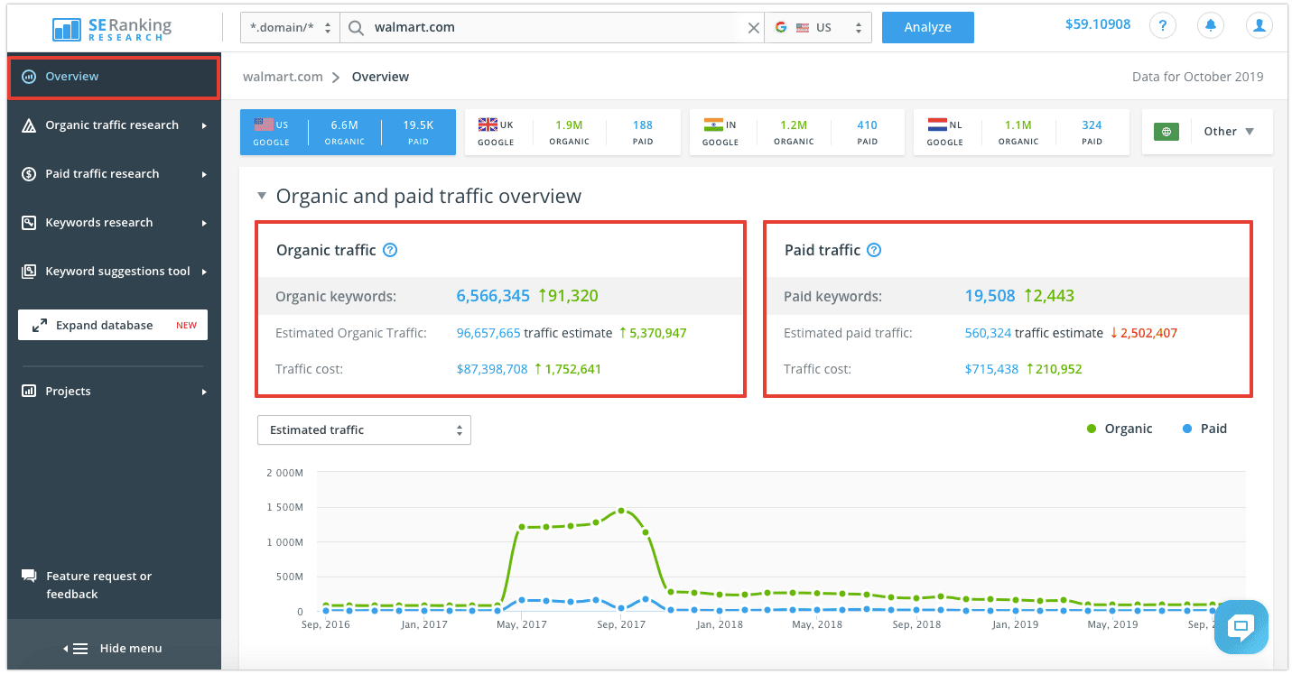Viewport: 1292px width, 674px height.
Task: Click the Overview sidebar icon
Action: pyautogui.click(x=29, y=77)
